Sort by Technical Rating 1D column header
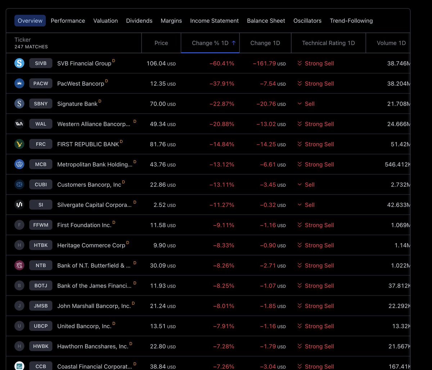Screen dimensions: 432x370 [328, 43]
